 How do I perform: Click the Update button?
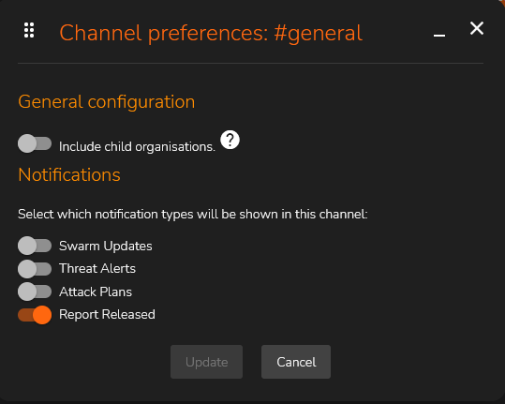[x=206, y=362]
